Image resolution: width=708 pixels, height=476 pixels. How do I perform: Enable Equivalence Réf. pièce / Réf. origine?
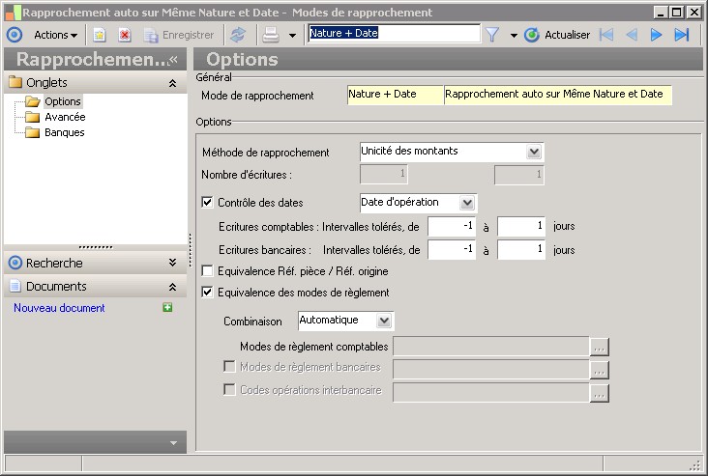207,271
